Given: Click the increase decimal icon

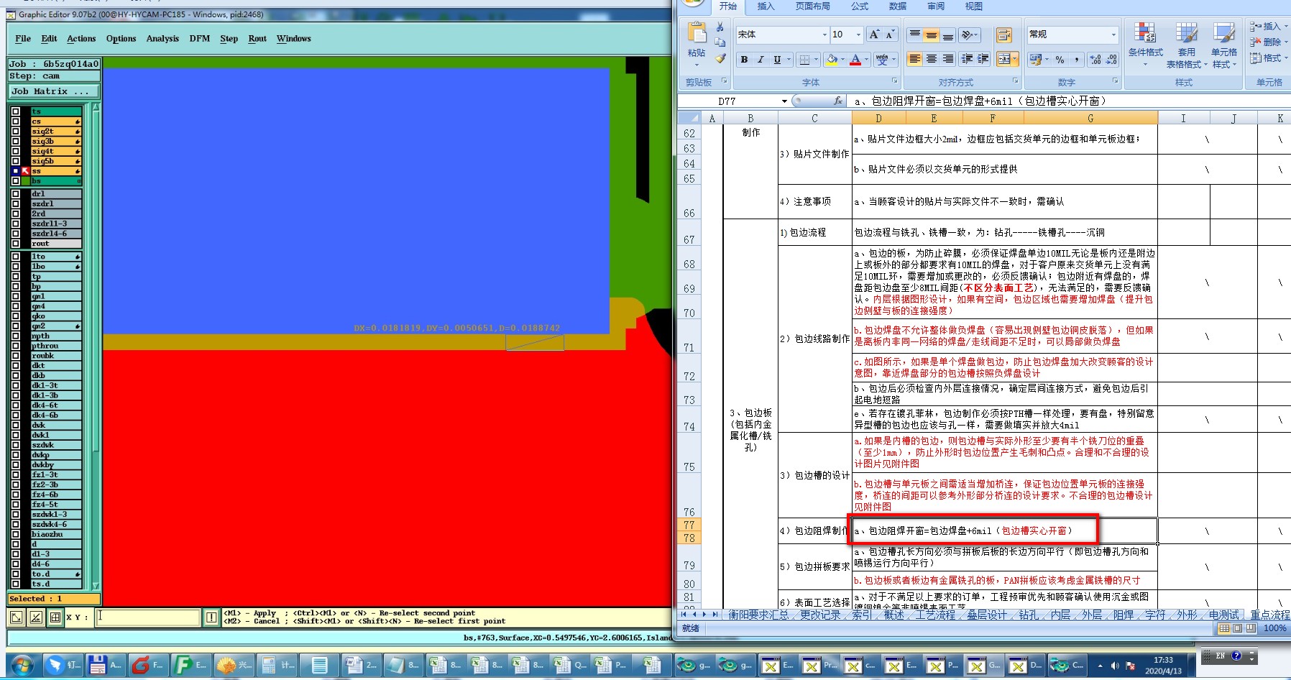Looking at the screenshot, I should (1095, 60).
